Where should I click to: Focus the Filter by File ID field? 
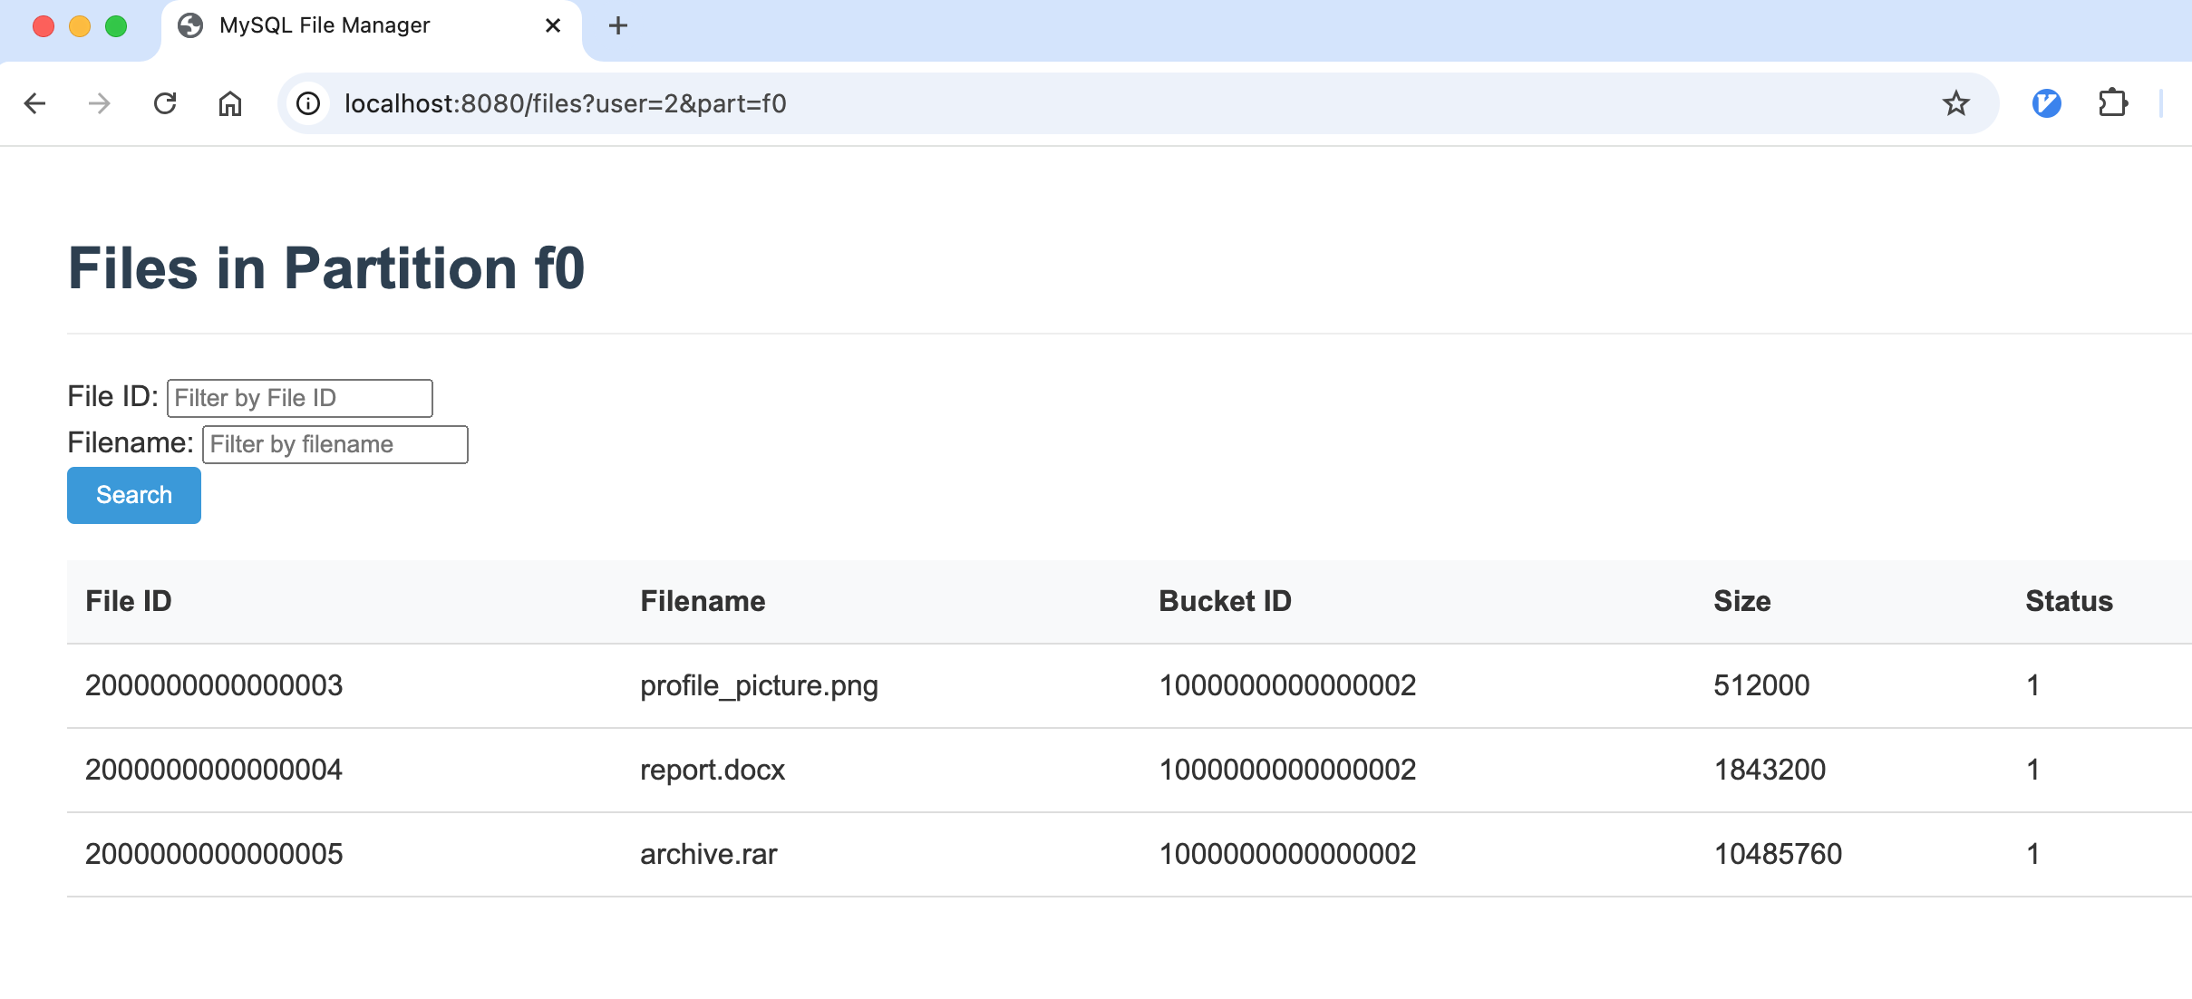pos(300,398)
